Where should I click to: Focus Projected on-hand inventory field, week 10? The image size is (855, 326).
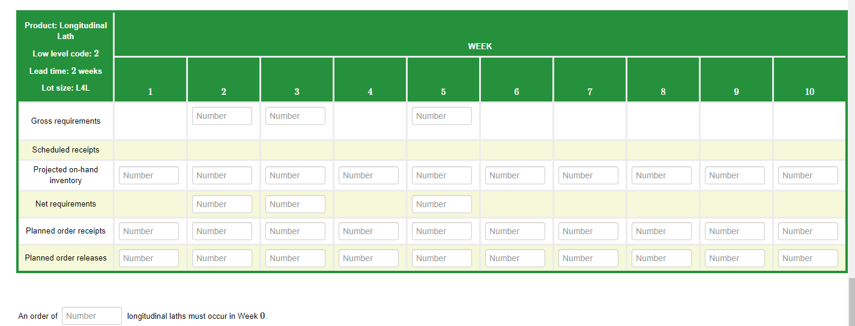tap(808, 175)
